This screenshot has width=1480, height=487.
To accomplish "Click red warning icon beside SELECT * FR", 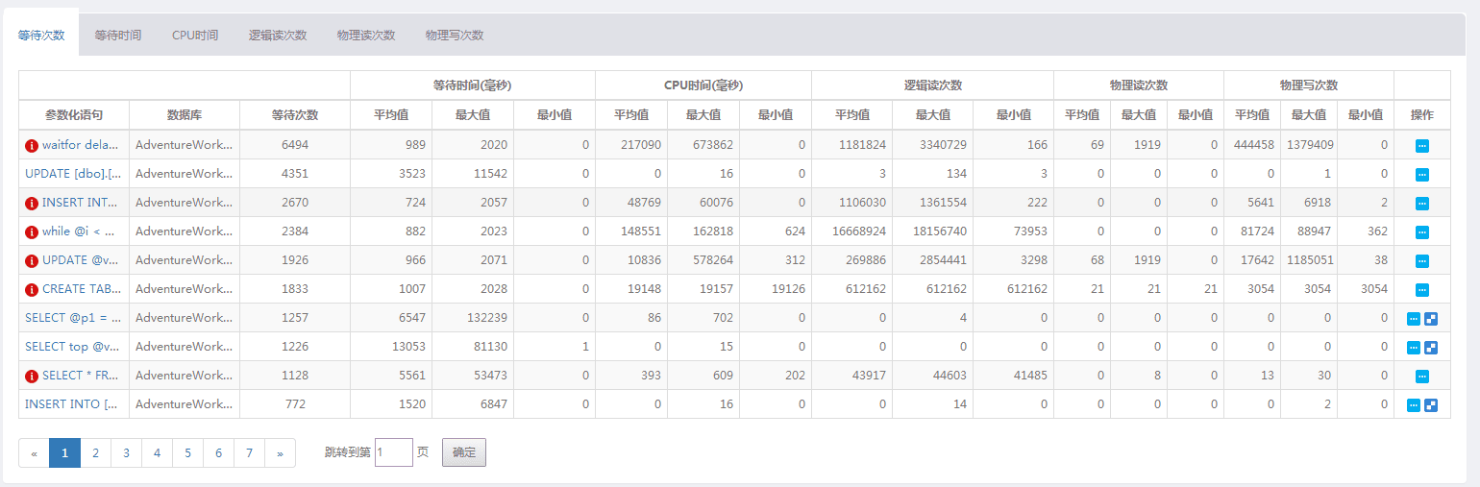I will (x=32, y=377).
